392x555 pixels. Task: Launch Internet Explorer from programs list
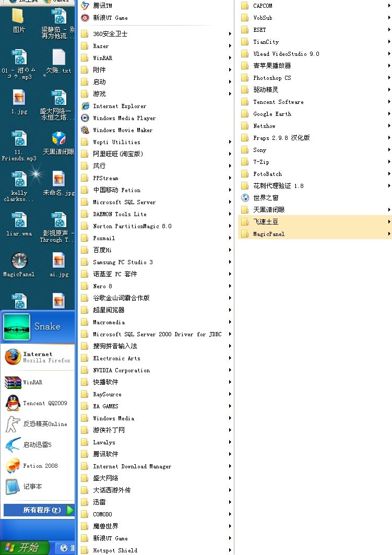pyautogui.click(x=120, y=106)
